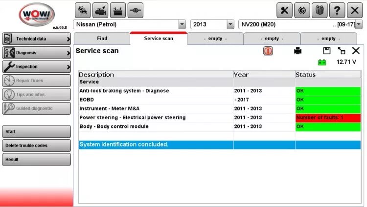The height and width of the screenshot is (207, 367).
Task: Expand Inspection submenu arrow
Action: [x=68, y=67]
